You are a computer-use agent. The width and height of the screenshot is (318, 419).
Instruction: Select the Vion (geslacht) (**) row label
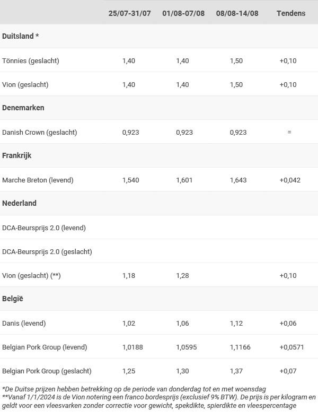(31, 275)
